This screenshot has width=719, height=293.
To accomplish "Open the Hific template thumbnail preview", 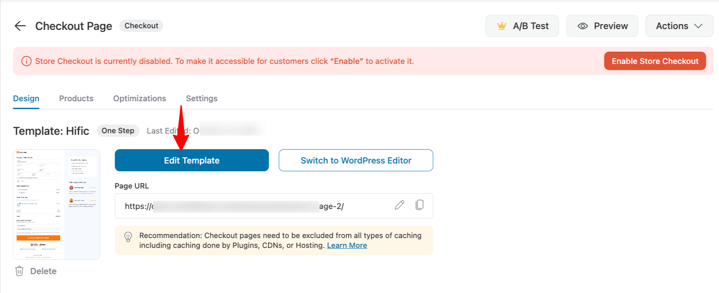I will pyautogui.click(x=57, y=204).
